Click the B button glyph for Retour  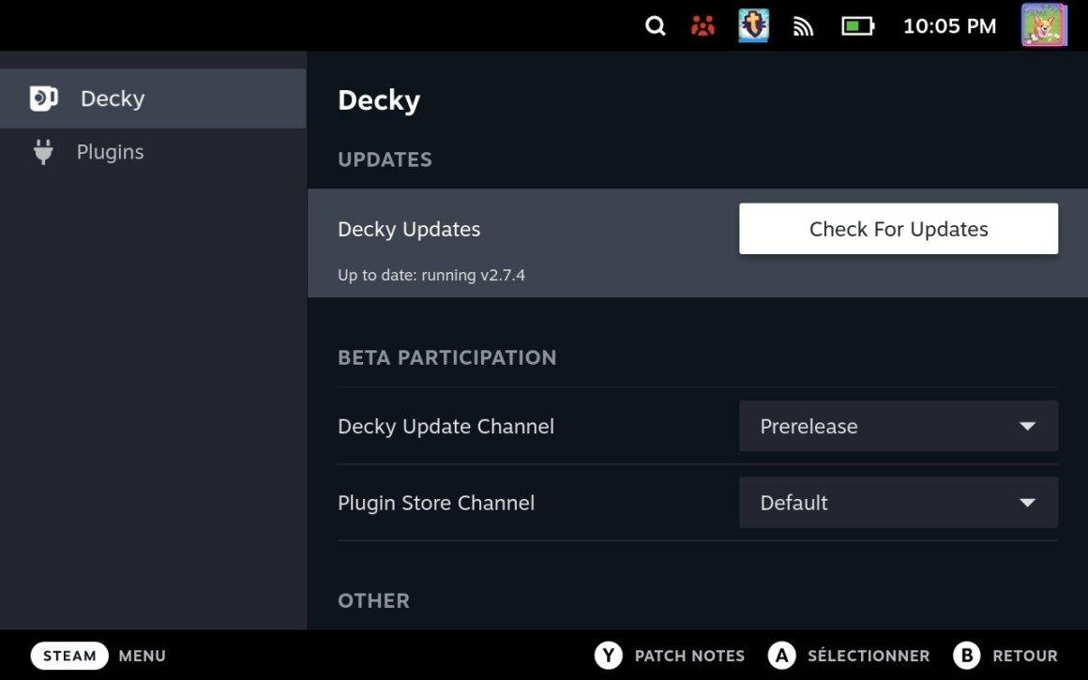coord(967,656)
